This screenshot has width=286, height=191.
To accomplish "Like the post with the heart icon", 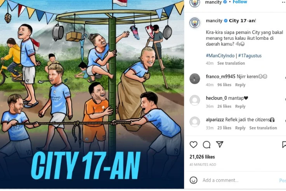I will click(193, 144).
